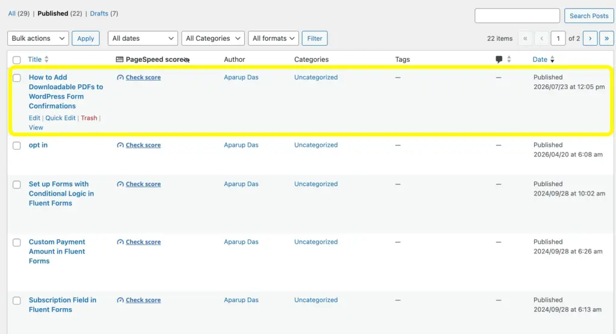This screenshot has width=616, height=334.
Task: Jump to the last page of posts
Action: pyautogui.click(x=606, y=38)
